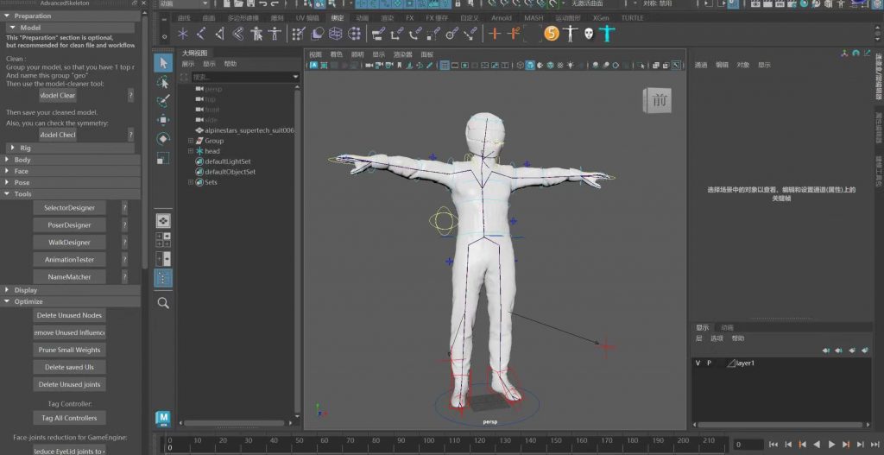Click the Create Joints star icon on the shelf
884x455 pixels.
[x=183, y=34]
